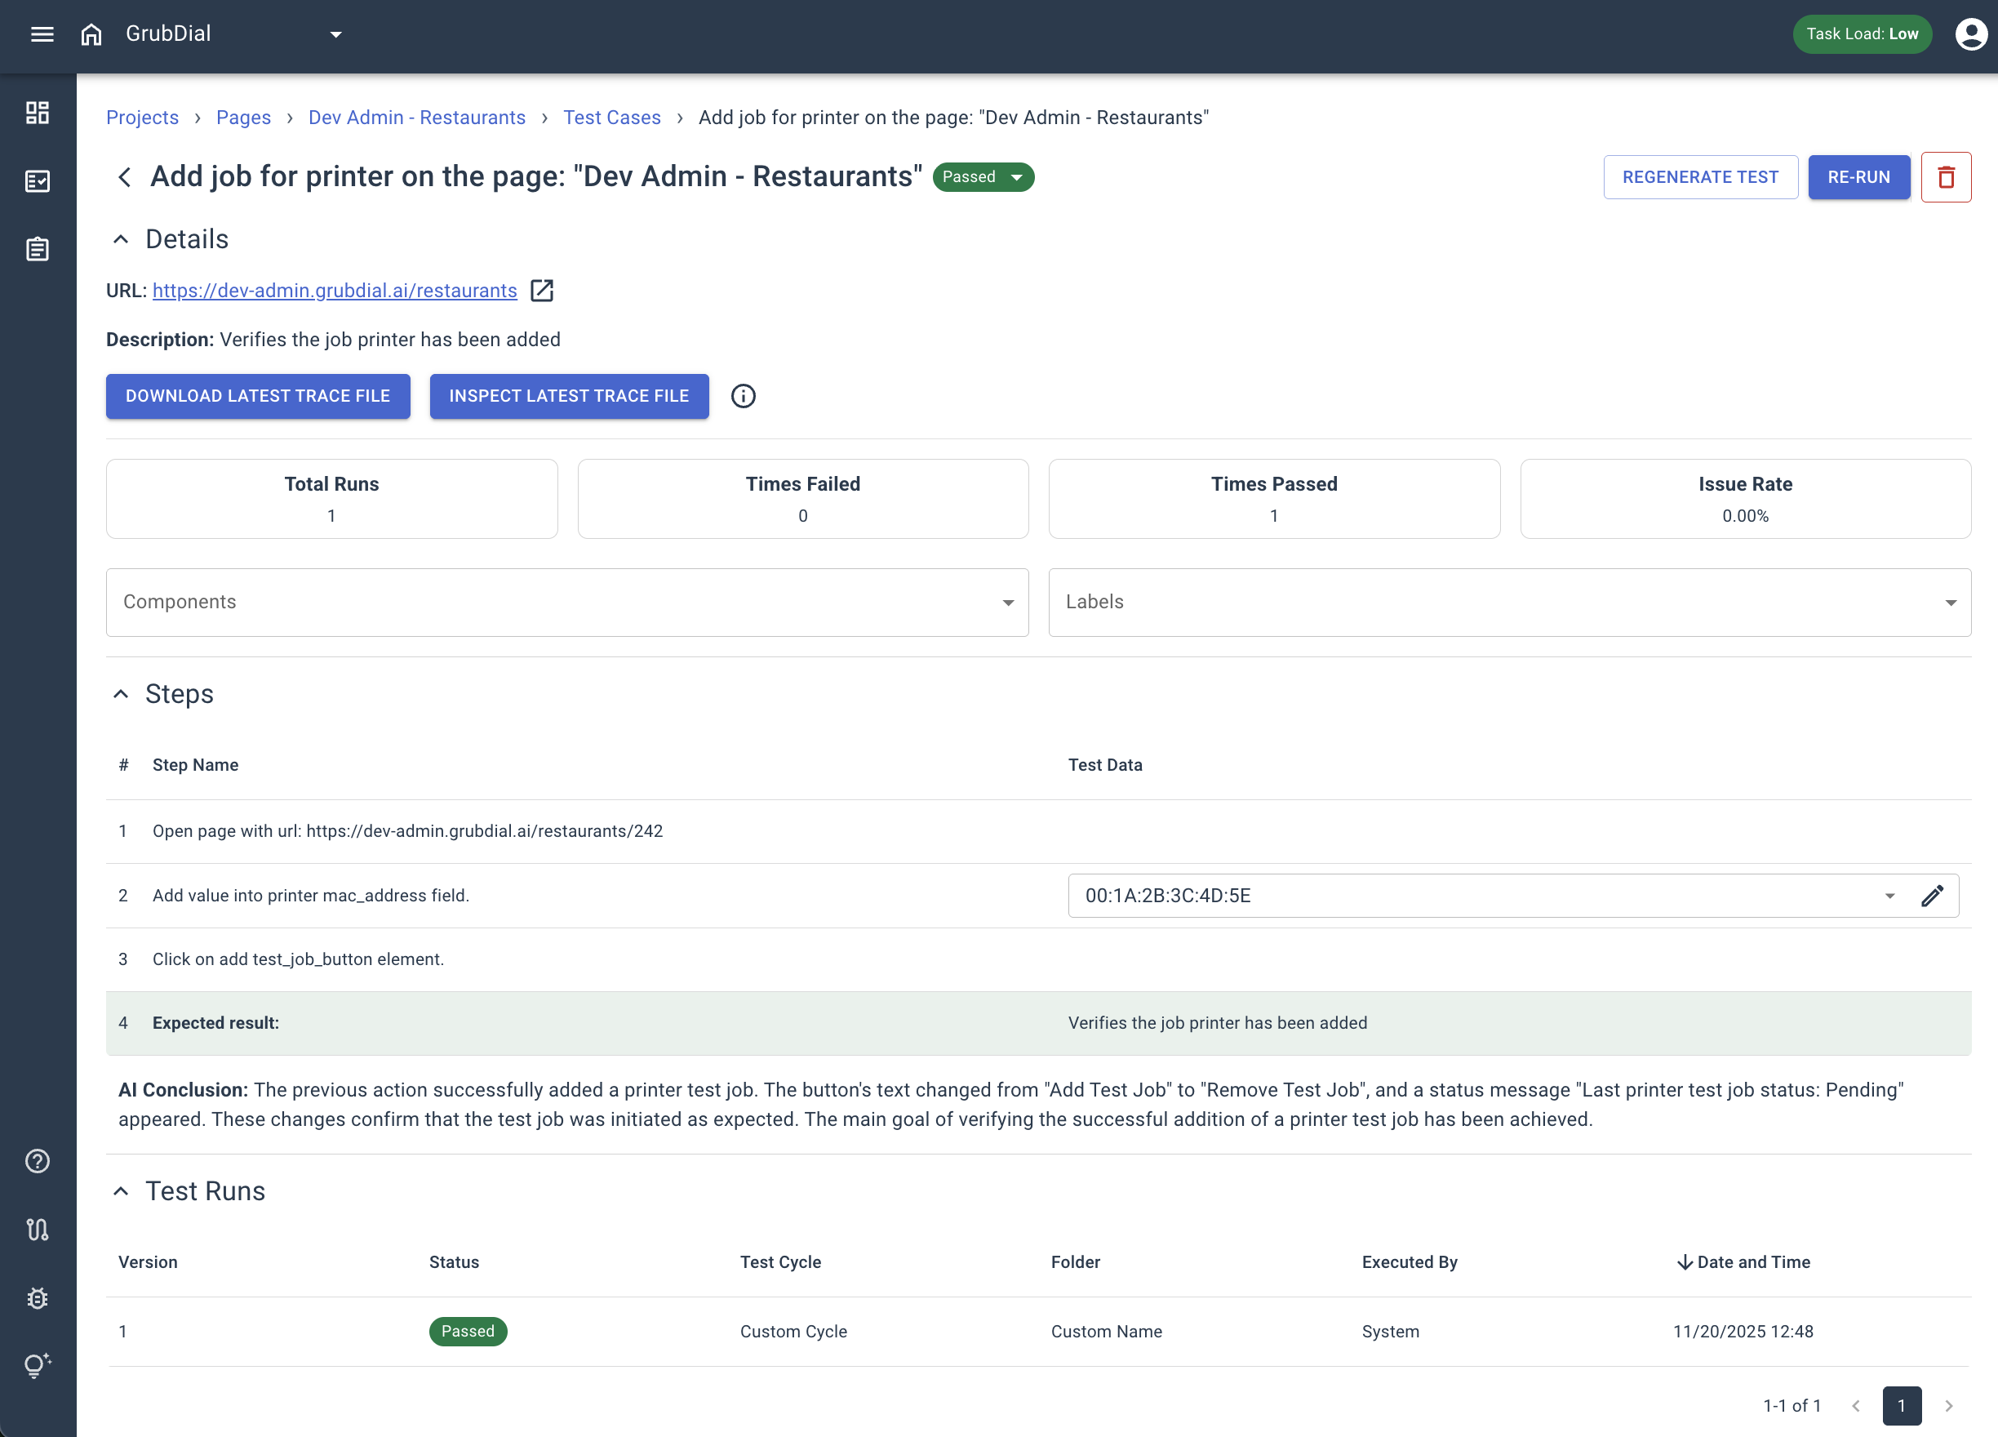Edit mac_address test data pencil icon

click(1931, 896)
